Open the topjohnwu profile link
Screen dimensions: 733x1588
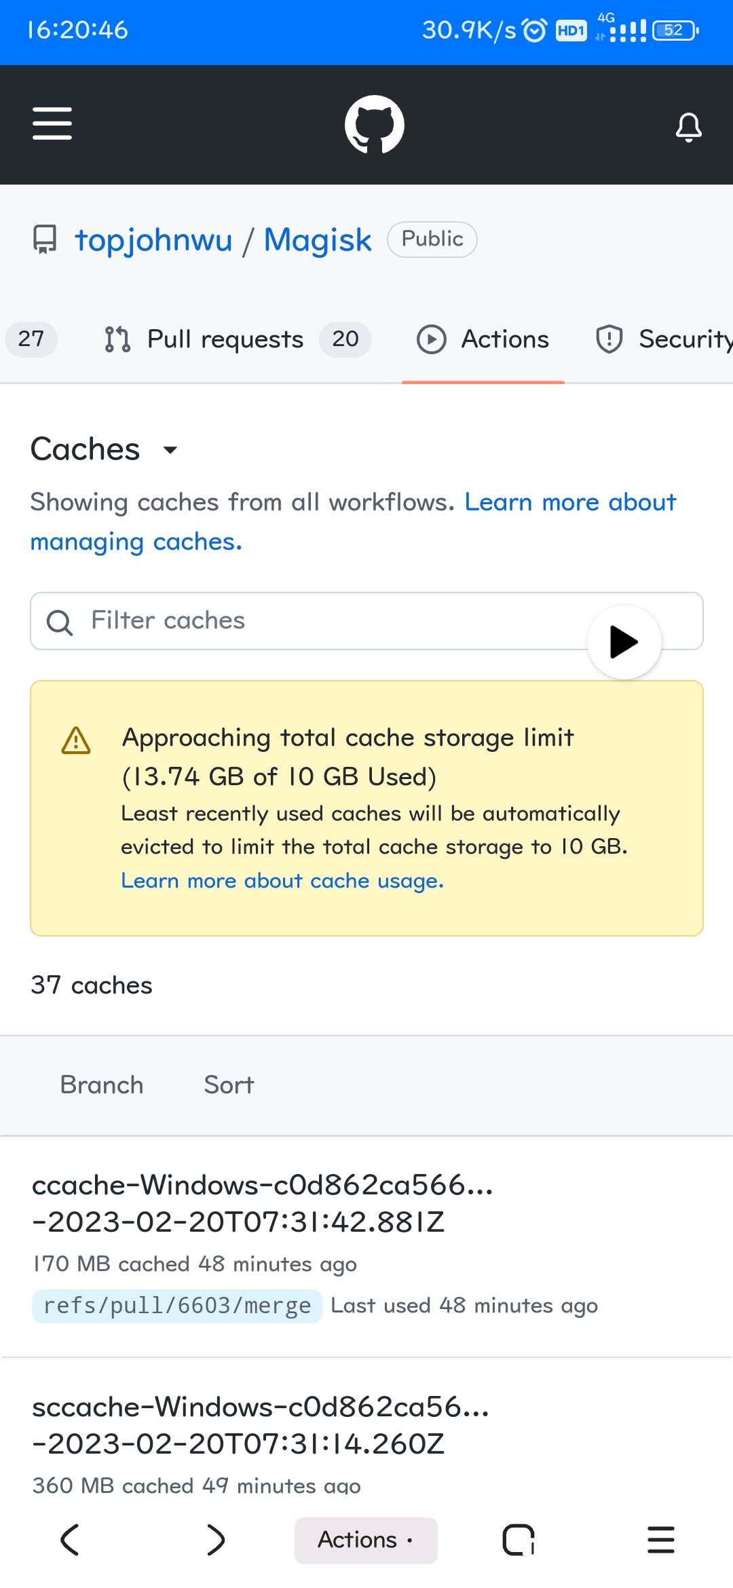click(153, 240)
